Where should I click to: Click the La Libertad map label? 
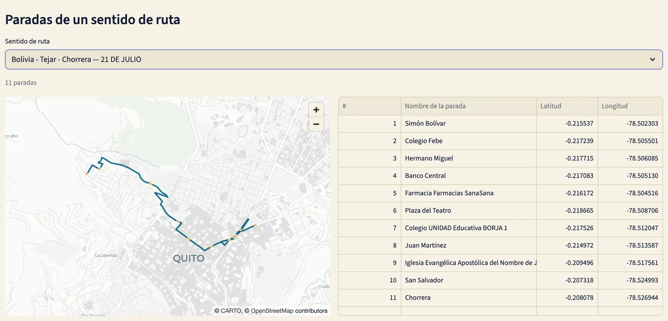pos(106,256)
